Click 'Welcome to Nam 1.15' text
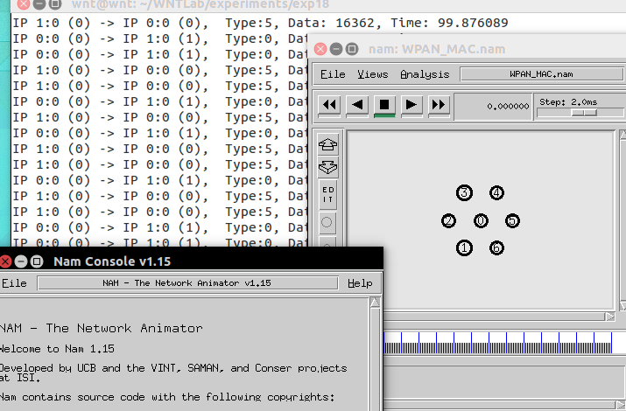Screen dimensions: 626x411 57,349
